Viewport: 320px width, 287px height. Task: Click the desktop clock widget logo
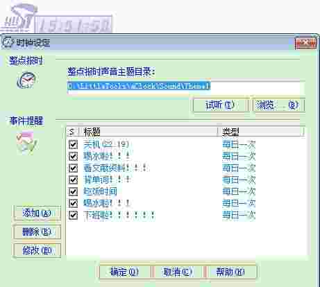19,18
